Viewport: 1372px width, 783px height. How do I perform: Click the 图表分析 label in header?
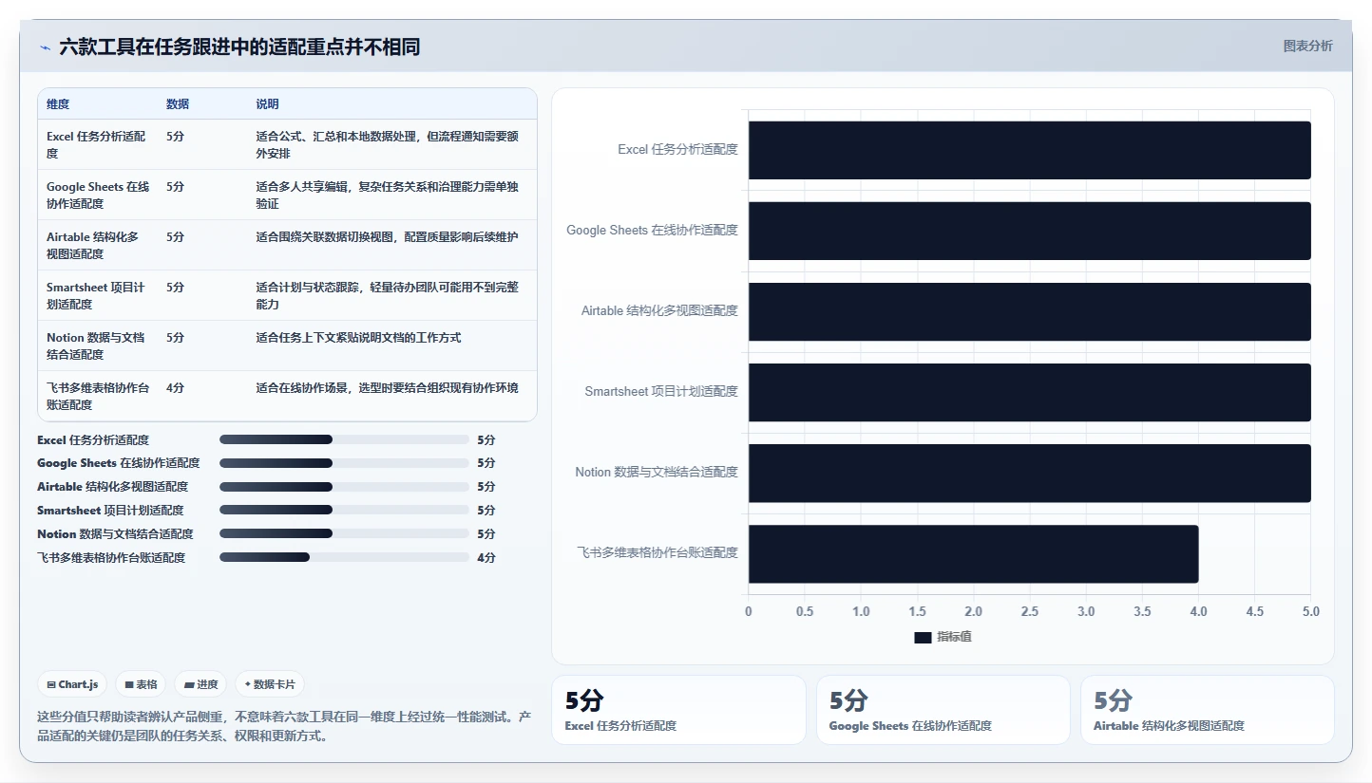tap(1307, 46)
